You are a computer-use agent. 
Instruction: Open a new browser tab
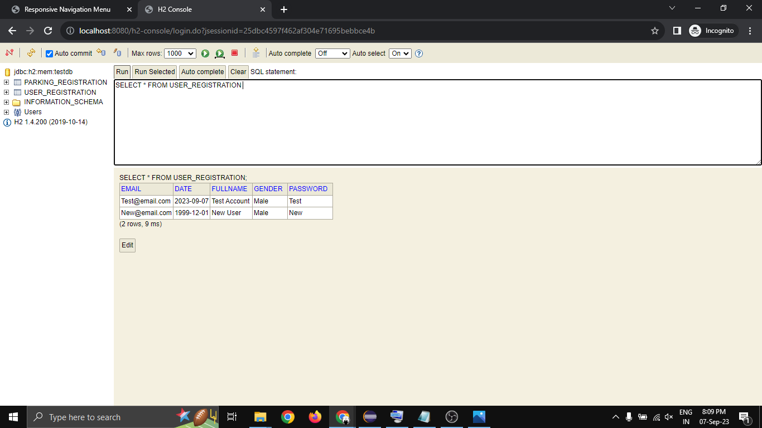[284, 9]
